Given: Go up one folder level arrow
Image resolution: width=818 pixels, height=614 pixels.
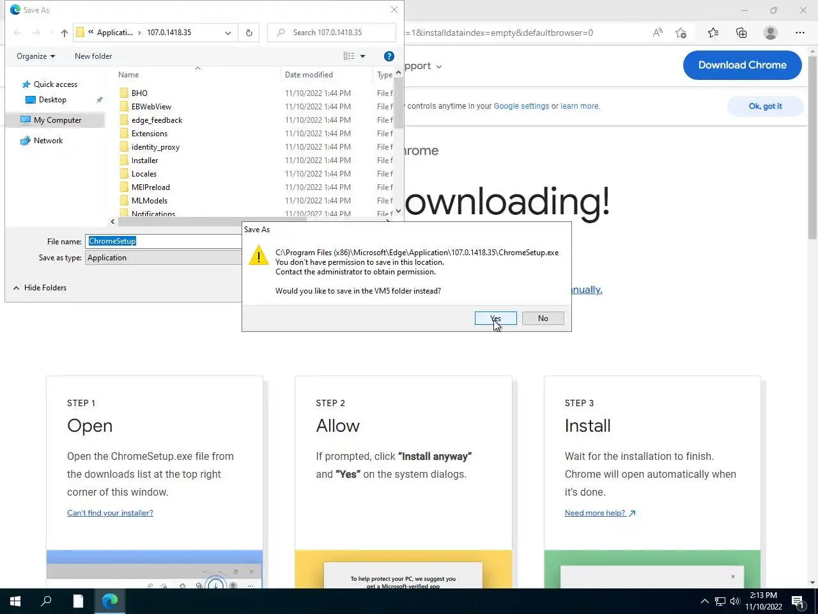Looking at the screenshot, I should [64, 33].
